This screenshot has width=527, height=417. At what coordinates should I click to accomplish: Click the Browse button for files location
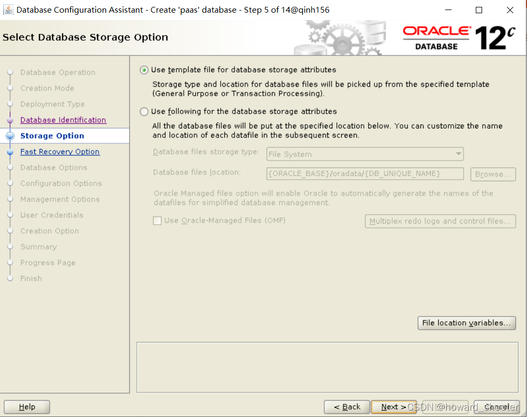click(493, 174)
